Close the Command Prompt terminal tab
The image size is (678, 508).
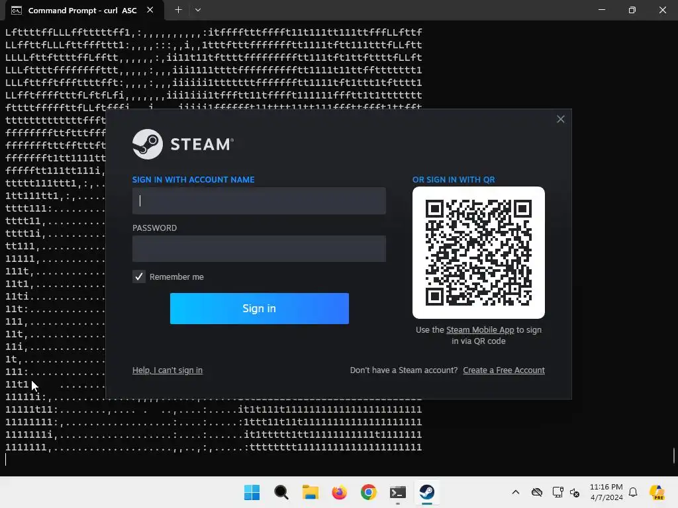pos(150,10)
